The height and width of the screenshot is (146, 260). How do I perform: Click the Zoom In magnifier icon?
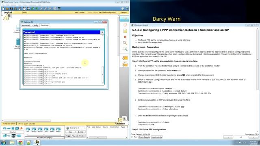[x=42, y=9]
